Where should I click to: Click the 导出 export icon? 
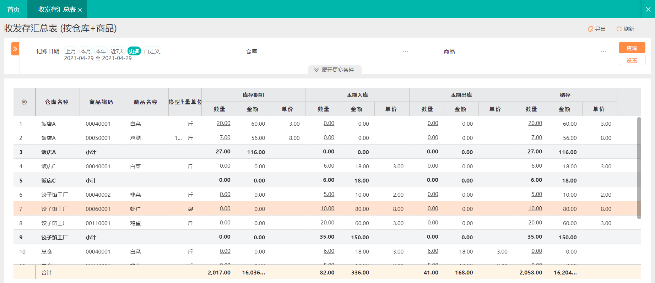point(590,29)
